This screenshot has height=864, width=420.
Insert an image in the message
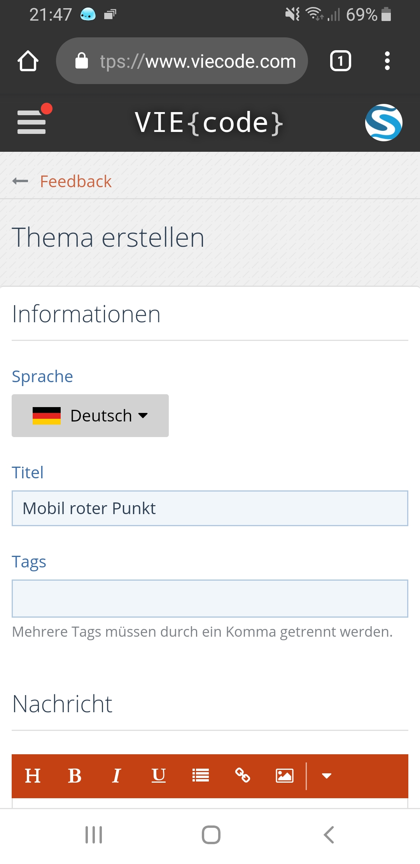pos(285,776)
